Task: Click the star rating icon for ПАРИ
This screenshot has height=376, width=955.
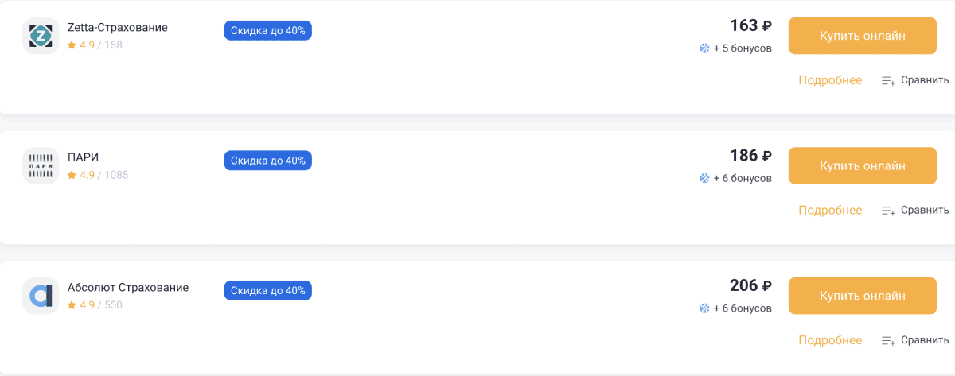Action: click(72, 175)
